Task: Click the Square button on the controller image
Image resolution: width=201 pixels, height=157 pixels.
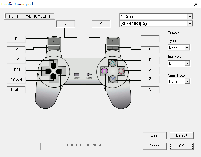Action: (104, 71)
